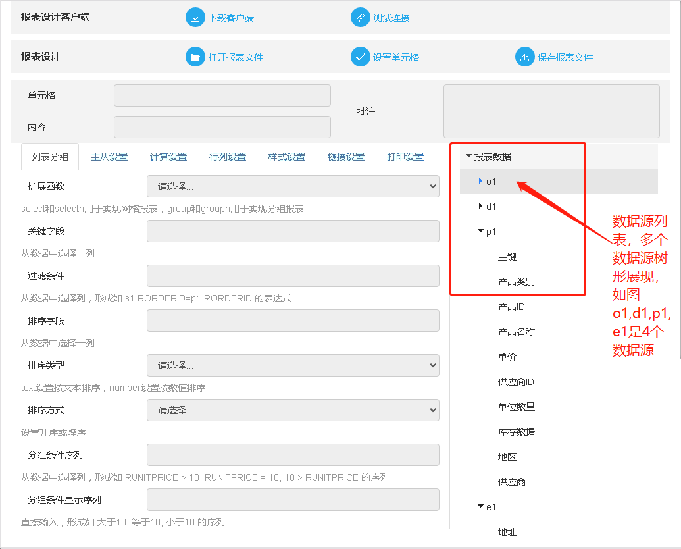Open the 排序类型 dropdown
Image resolution: width=681 pixels, height=549 pixels.
pos(293,365)
